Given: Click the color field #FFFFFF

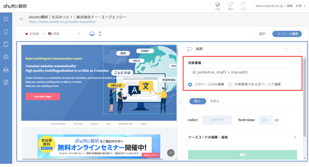Looking at the screenshot, I should coord(217,120).
